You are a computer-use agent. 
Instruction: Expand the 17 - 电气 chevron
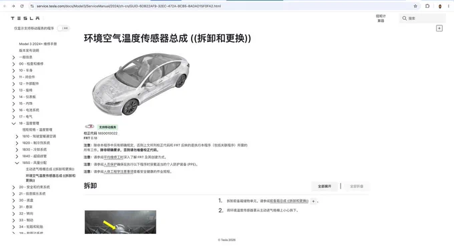point(13,117)
